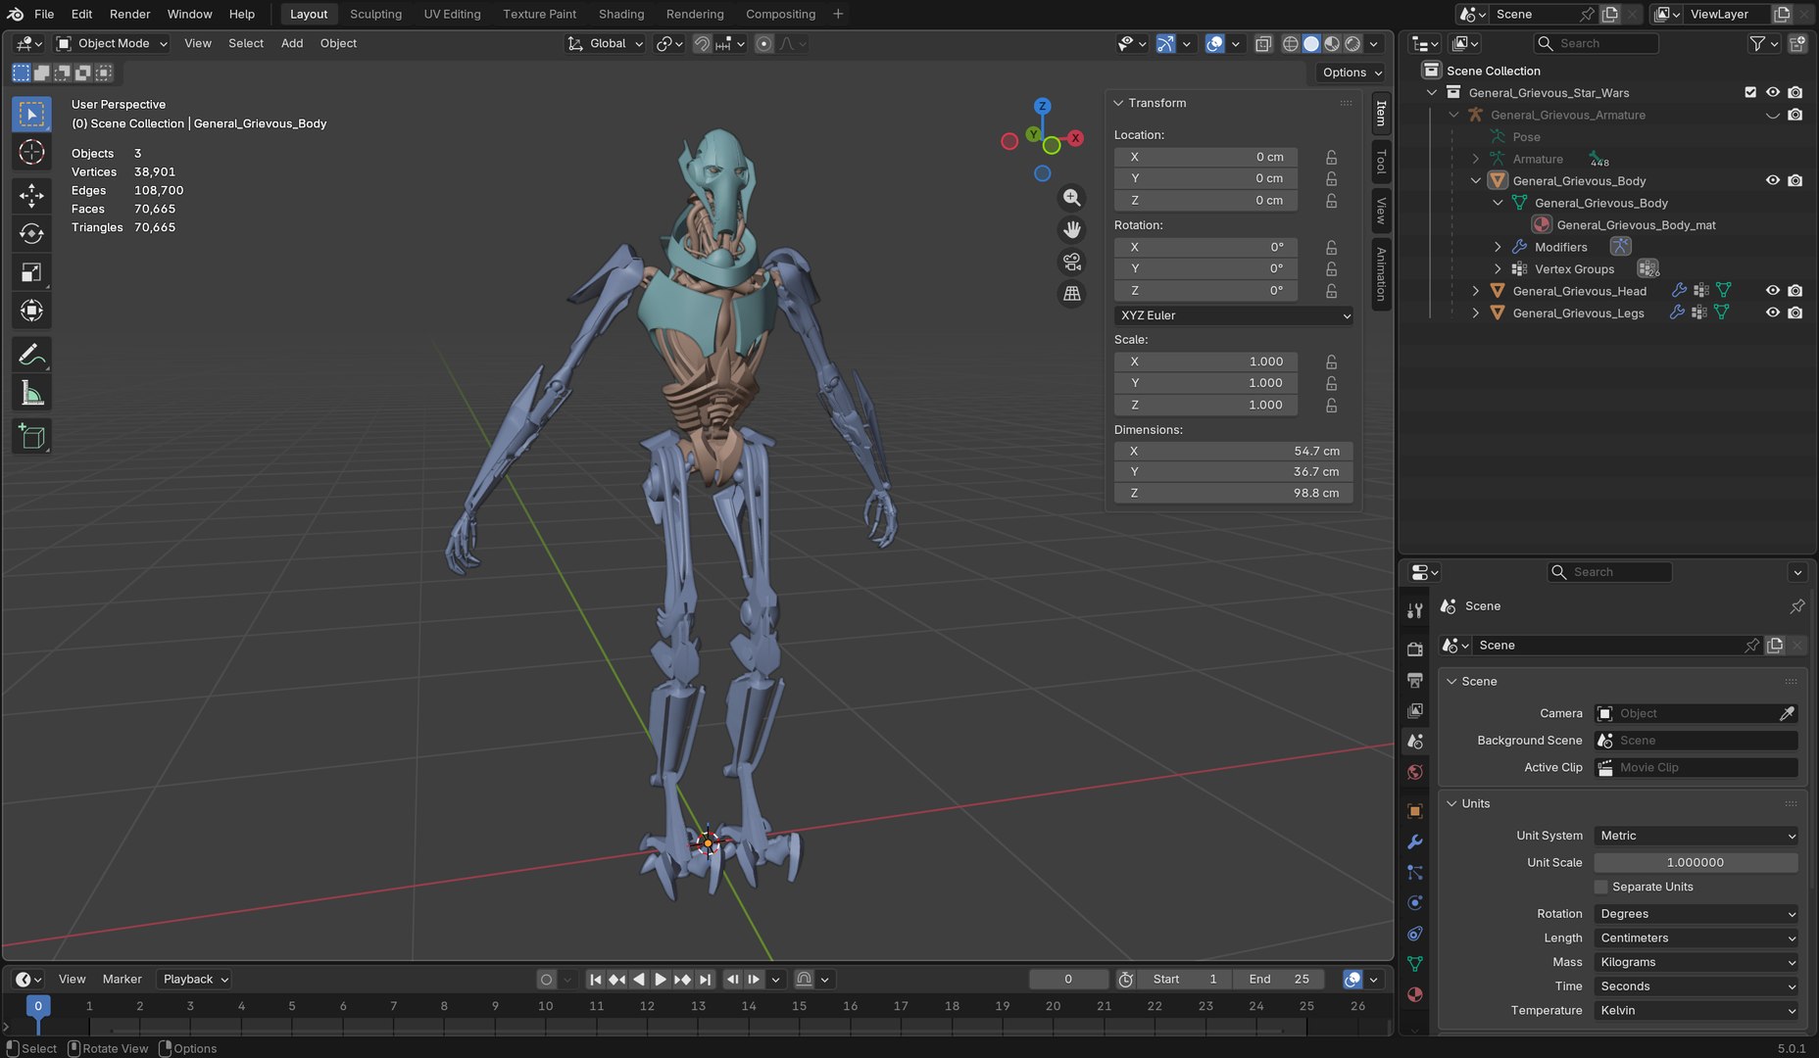The height and width of the screenshot is (1058, 1819).
Task: Open the Length units Centimeters dropdown
Action: pos(1696,938)
